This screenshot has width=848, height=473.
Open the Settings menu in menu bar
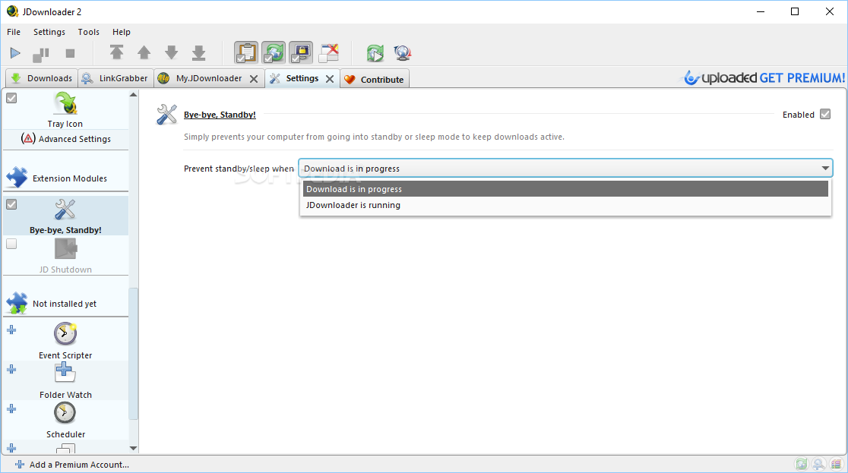pyautogui.click(x=49, y=32)
